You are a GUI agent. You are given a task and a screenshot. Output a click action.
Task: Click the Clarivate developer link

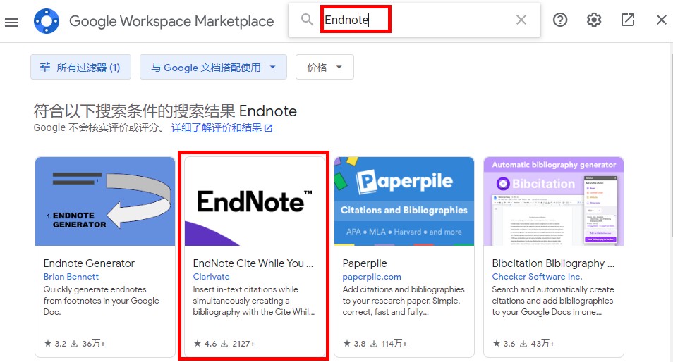click(211, 277)
